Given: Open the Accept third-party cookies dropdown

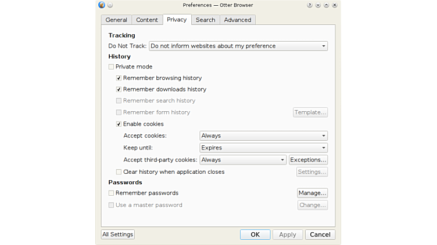Looking at the screenshot, I should tap(243, 160).
